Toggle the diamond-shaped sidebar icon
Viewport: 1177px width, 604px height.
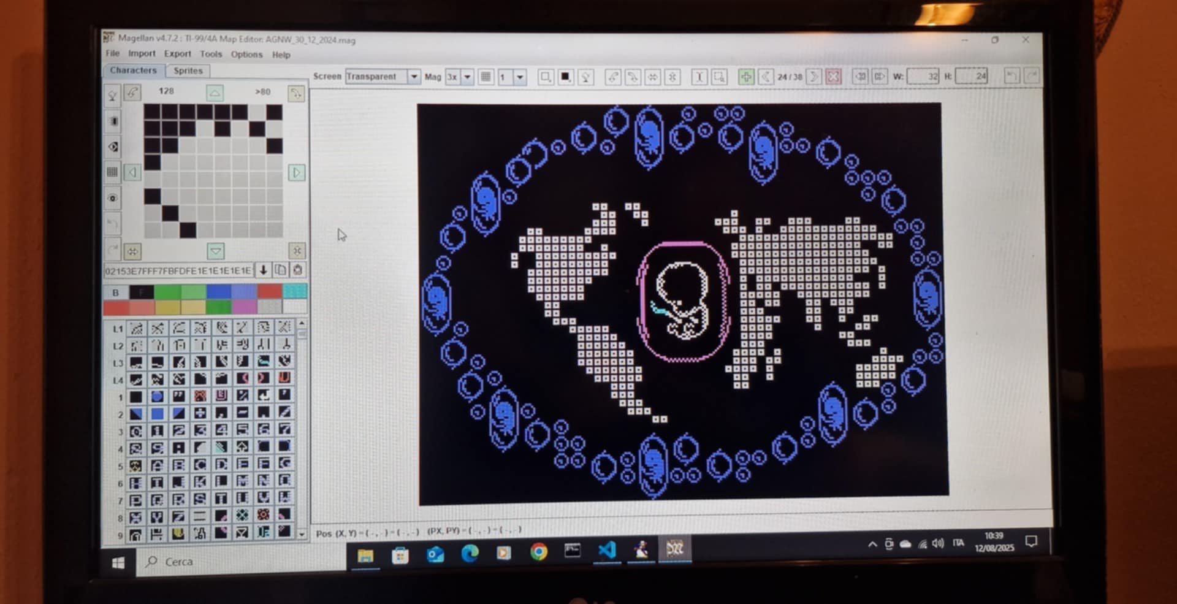[113, 147]
